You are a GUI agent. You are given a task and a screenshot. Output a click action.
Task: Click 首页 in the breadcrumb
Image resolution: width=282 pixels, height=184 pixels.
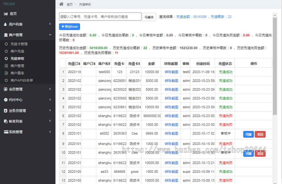pyautogui.click(x=70, y=4)
